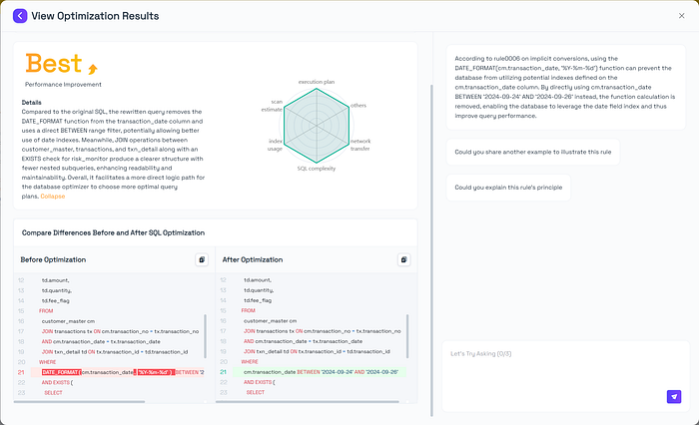Image resolution: width=699 pixels, height=425 pixels.
Task: Click the Before Optimization vertical scrollbar
Action: coord(205,336)
